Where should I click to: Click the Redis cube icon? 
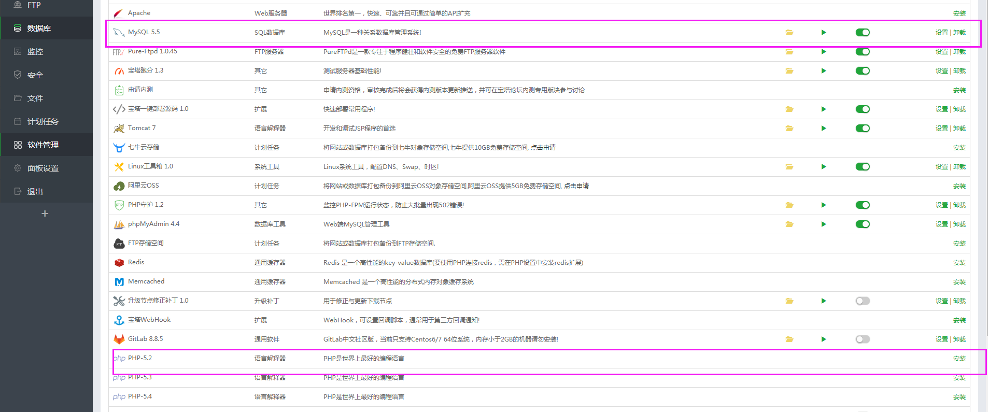click(x=119, y=263)
